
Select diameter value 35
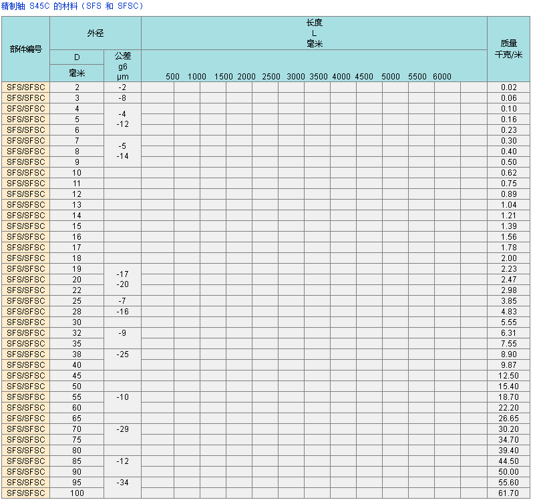click(77, 343)
